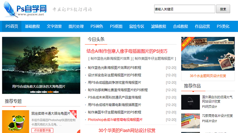Open the PS网页设计 category link
Viewport: 238px width, 133px height.
click(209, 107)
